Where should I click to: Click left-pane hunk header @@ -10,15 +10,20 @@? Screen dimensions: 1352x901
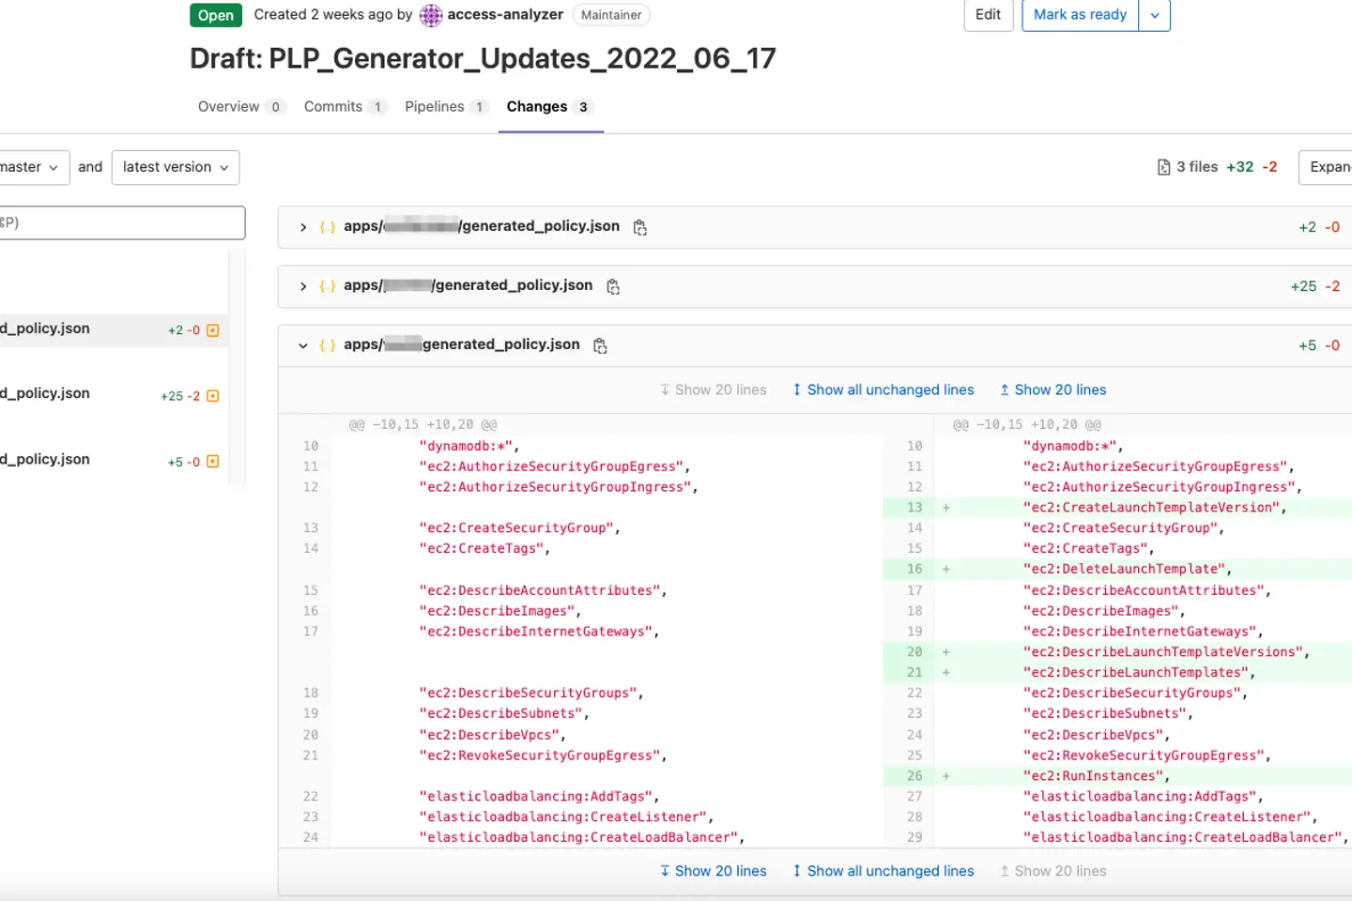(x=423, y=425)
